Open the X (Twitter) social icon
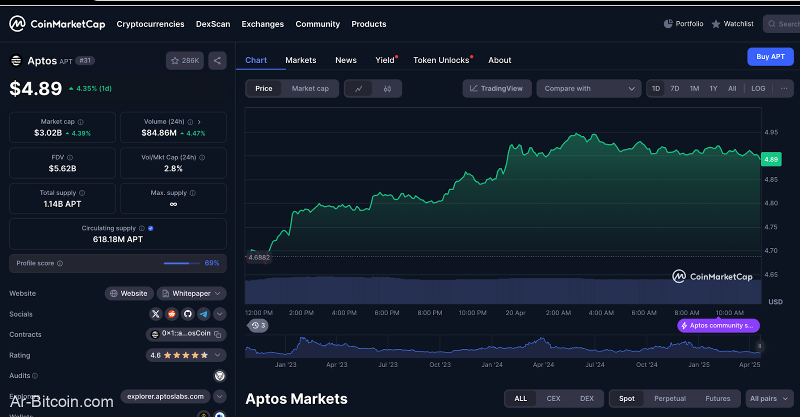This screenshot has width=800, height=417. [156, 314]
